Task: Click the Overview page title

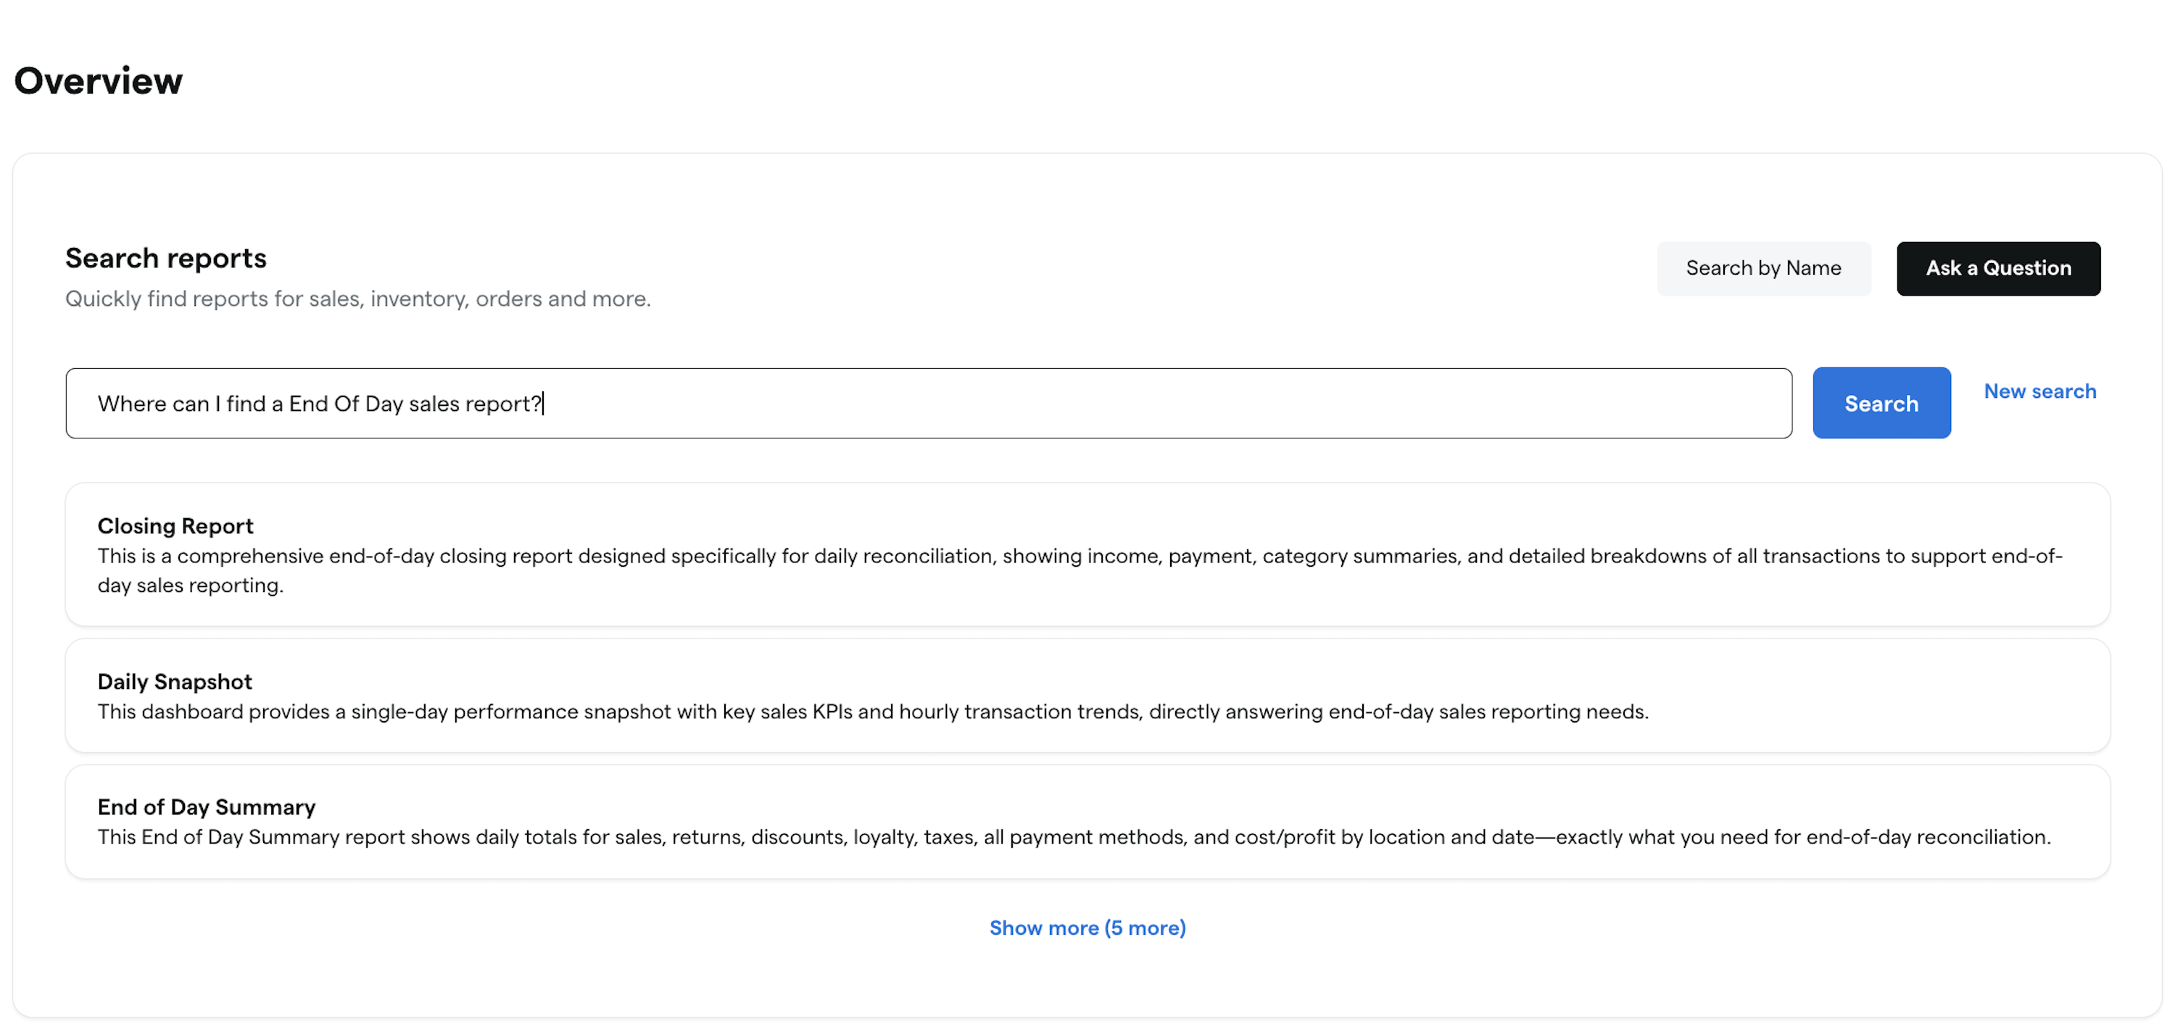Action: point(98,81)
